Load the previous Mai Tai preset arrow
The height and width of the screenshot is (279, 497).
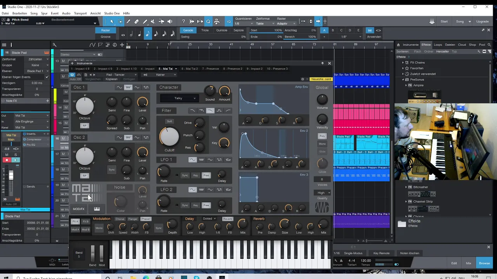(91, 75)
